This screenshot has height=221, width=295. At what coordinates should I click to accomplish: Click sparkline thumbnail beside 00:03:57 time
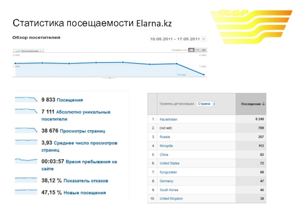point(26,161)
